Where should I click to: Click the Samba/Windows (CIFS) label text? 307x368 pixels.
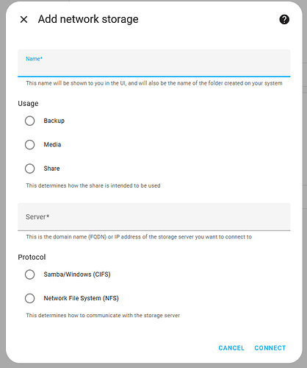coord(77,275)
